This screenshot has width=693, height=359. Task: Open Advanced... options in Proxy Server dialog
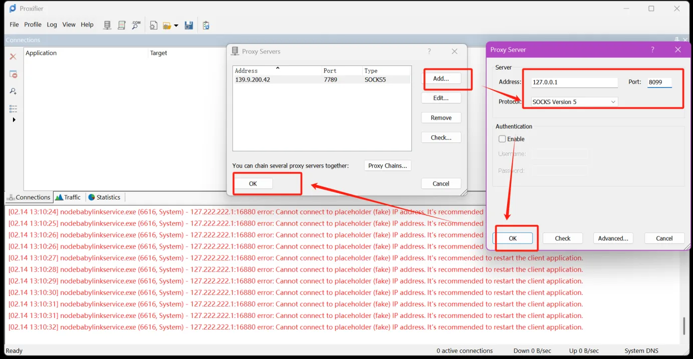[x=613, y=238]
